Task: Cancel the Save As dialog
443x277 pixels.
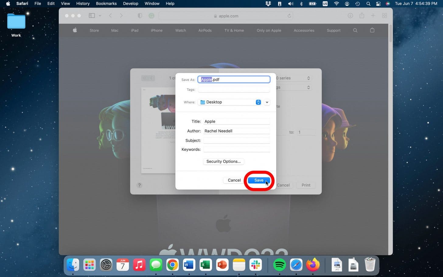Action: pos(234,180)
